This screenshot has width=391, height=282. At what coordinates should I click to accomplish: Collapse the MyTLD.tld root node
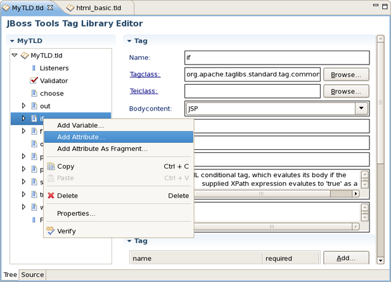click(15, 55)
